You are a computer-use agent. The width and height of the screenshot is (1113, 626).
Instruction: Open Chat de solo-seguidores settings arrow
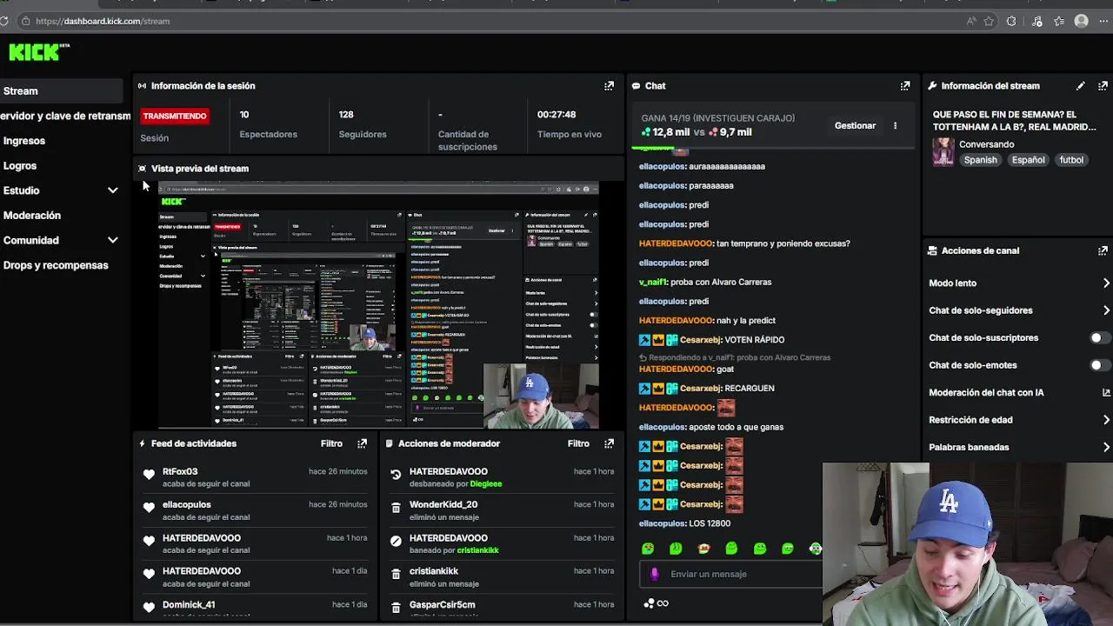click(x=1106, y=310)
